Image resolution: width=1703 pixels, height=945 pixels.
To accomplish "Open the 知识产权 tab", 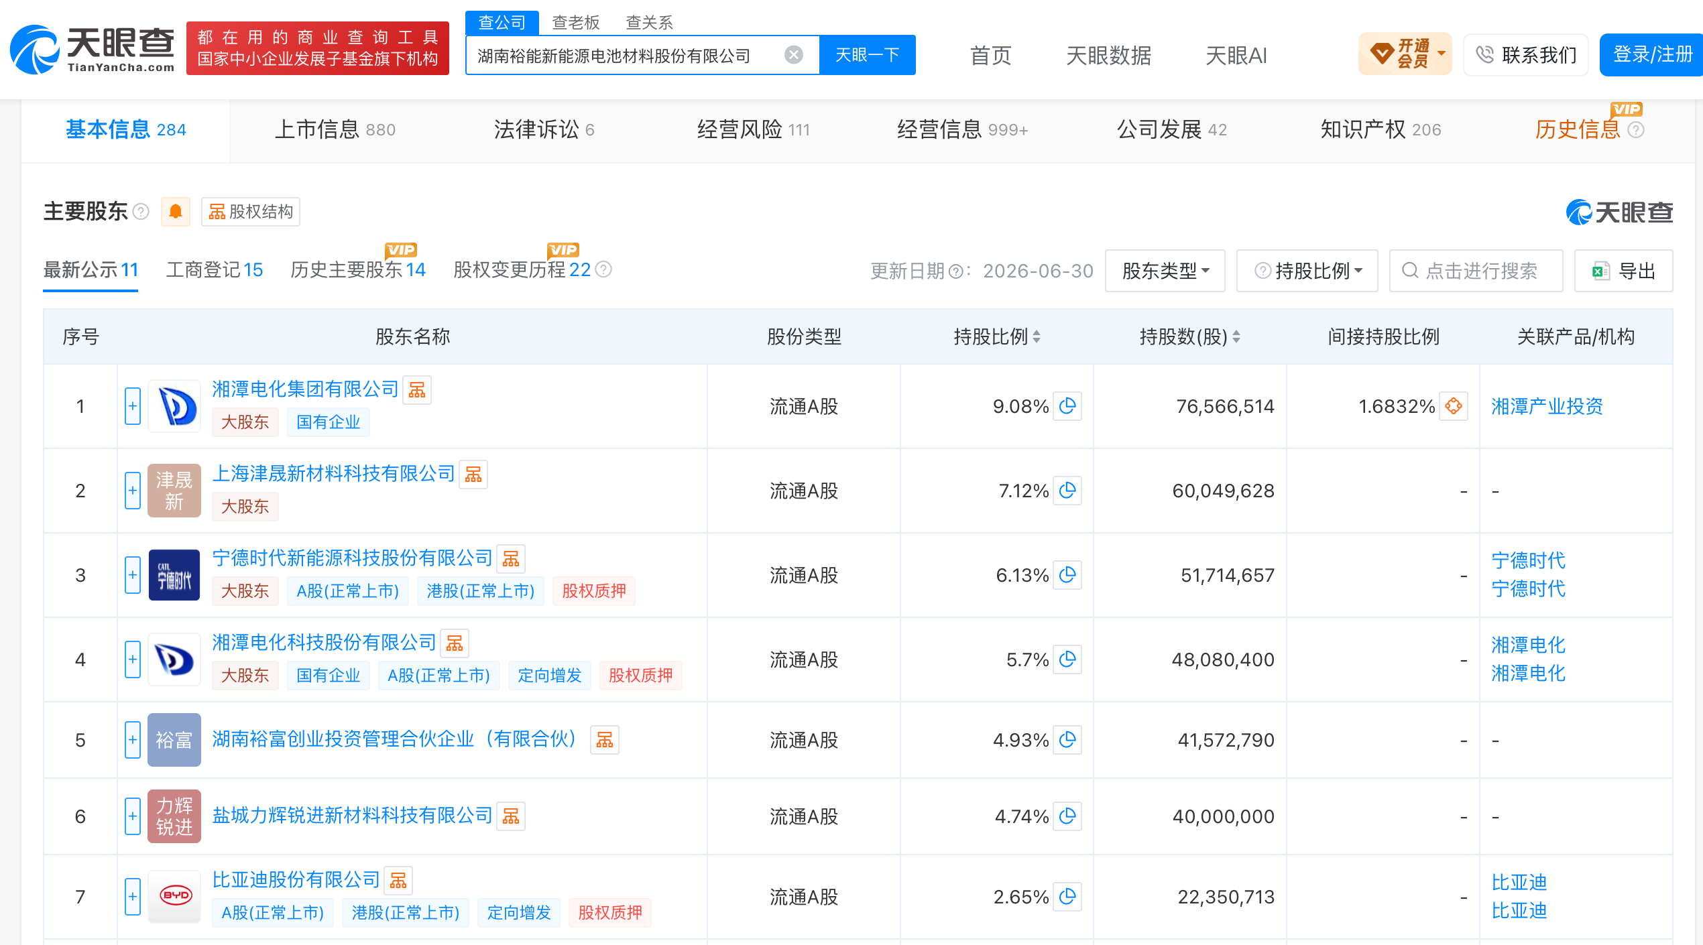I will [1381, 129].
